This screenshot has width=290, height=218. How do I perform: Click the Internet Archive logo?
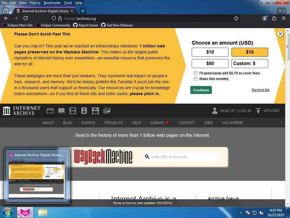coord(22,111)
